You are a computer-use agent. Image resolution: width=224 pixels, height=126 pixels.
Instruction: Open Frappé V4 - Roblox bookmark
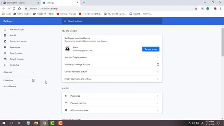(43, 14)
